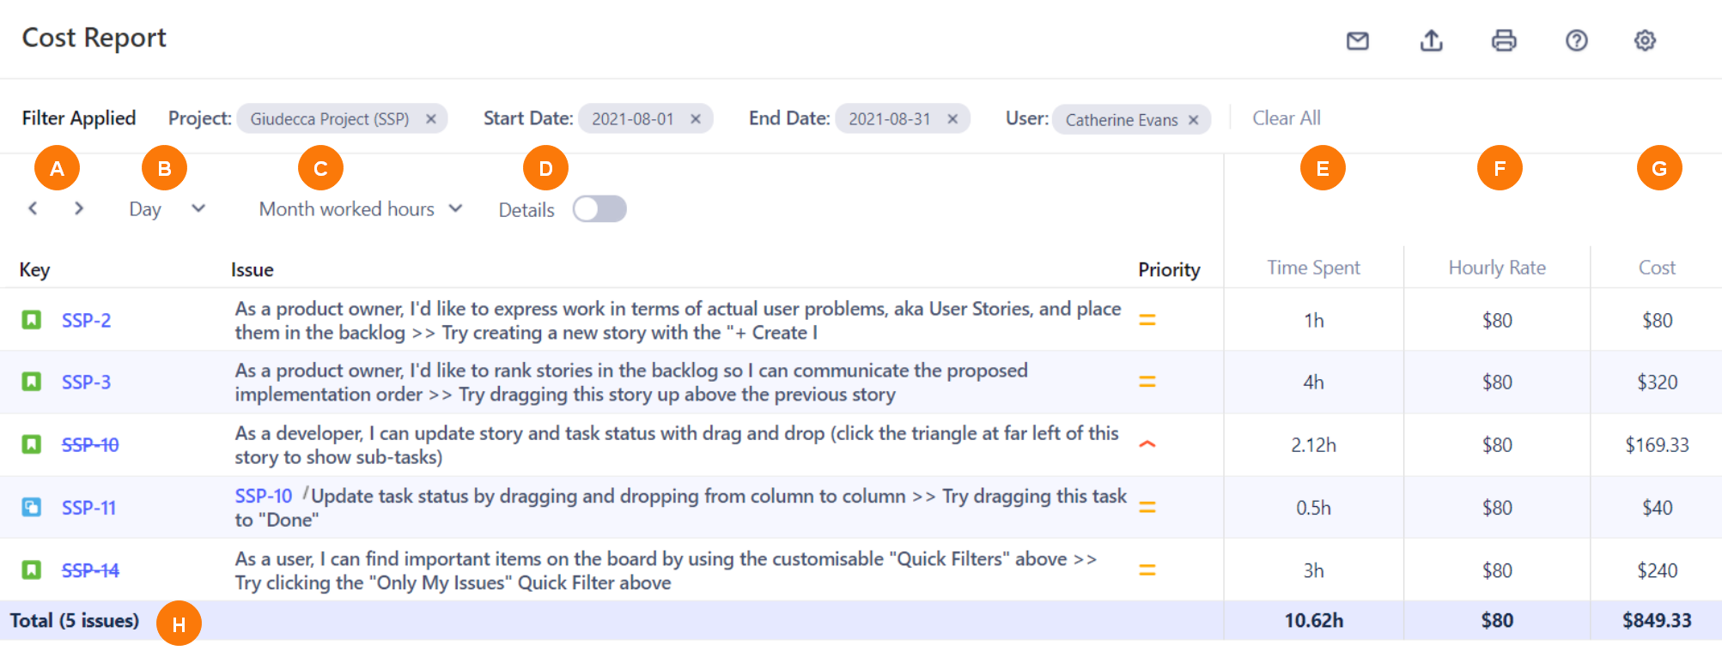
Task: Go to previous period arrow
Action: pyautogui.click(x=33, y=208)
